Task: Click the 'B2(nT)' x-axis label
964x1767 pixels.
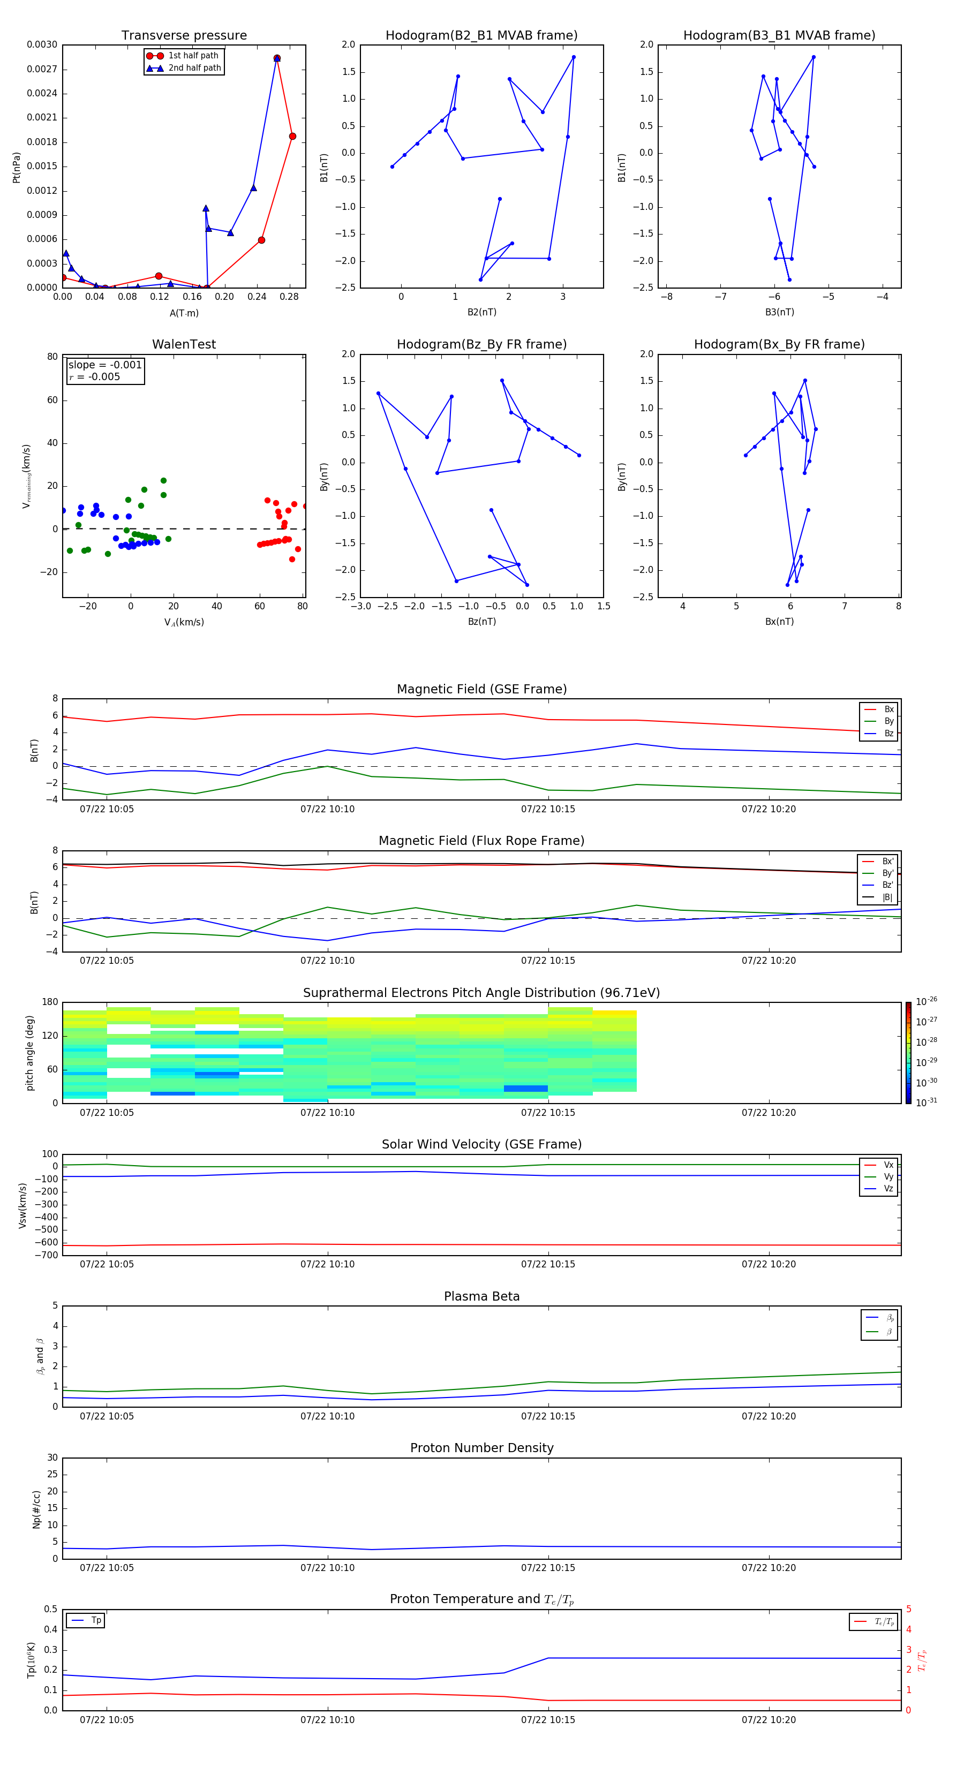Action: coord(481,312)
